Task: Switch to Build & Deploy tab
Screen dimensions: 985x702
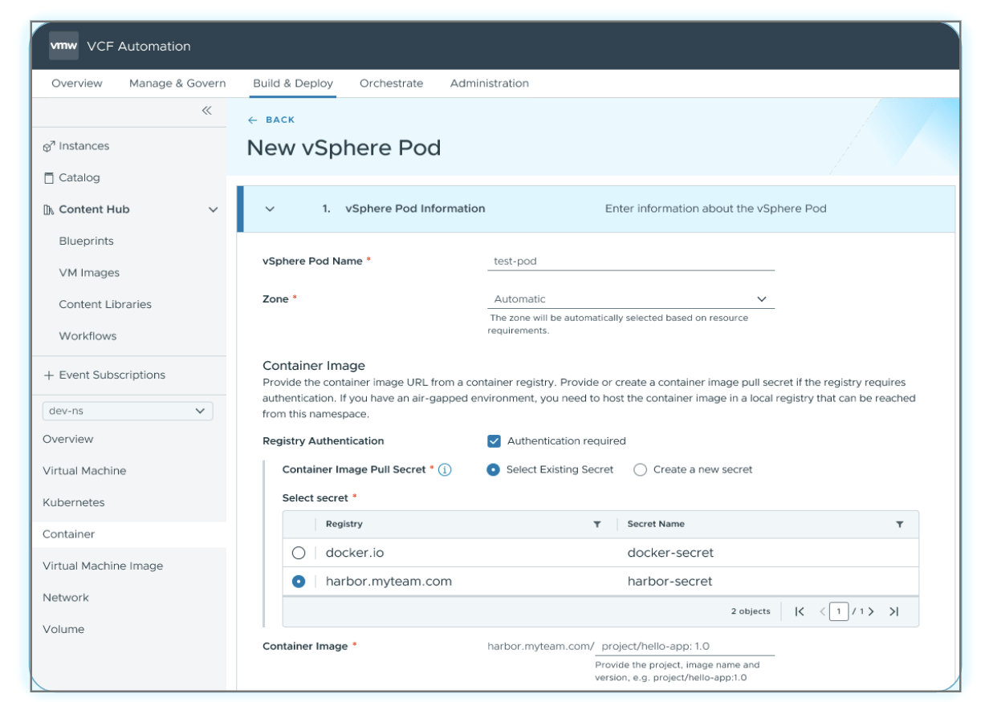Action: [293, 83]
